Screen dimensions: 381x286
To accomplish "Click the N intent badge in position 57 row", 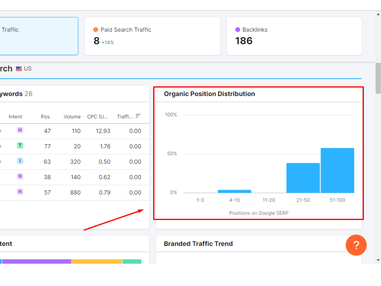I will coord(20,192).
